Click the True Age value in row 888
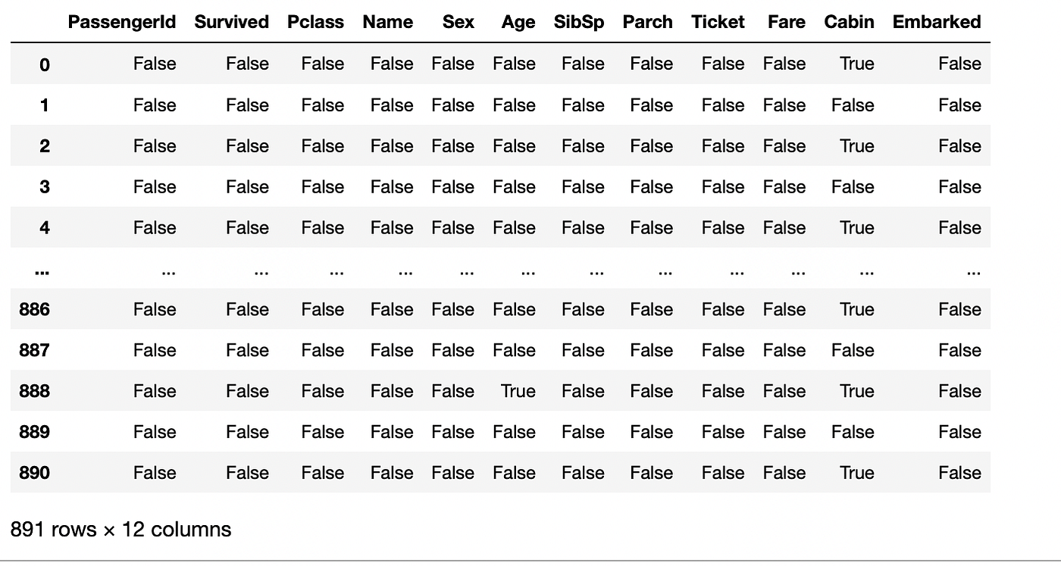Screen dimensions: 1061x566 (518, 391)
